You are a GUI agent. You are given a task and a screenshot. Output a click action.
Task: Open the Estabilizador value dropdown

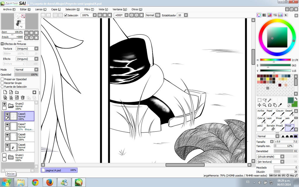pyautogui.click(x=186, y=15)
